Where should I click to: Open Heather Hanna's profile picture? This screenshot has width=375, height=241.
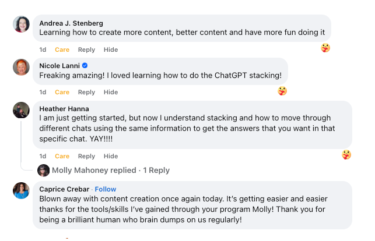(x=21, y=110)
